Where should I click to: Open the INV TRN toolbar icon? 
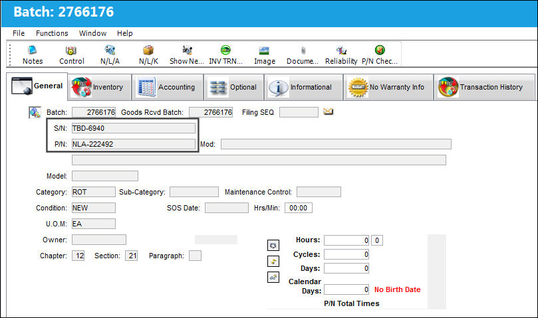click(225, 50)
